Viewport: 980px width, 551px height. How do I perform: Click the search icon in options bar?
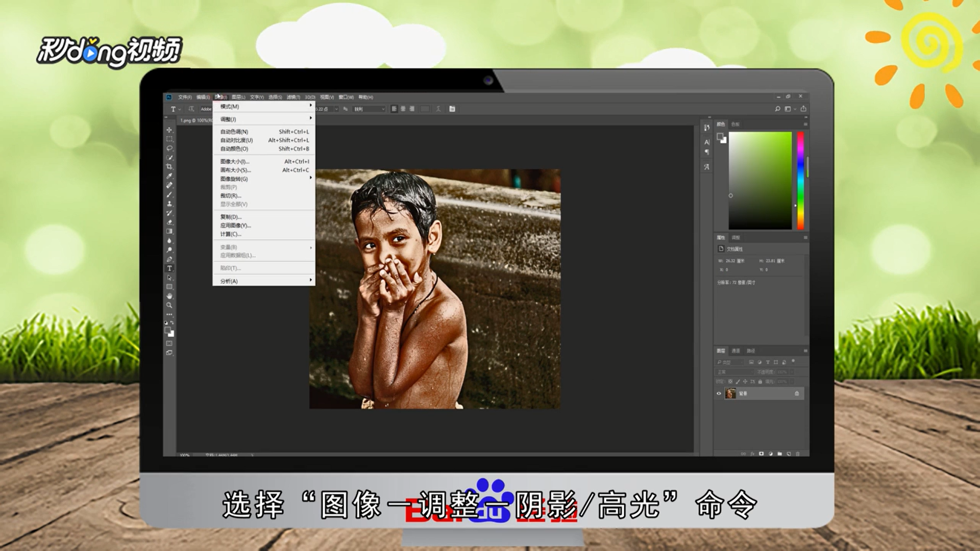777,109
